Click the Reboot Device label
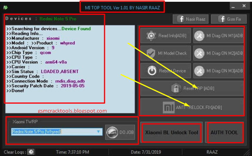Screen dimensions: 252x156 pyautogui.click(x=172, y=71)
